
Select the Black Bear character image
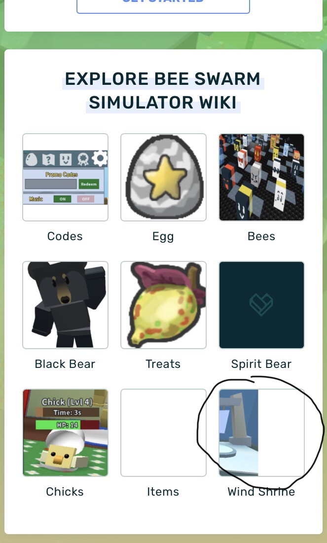tap(66, 305)
